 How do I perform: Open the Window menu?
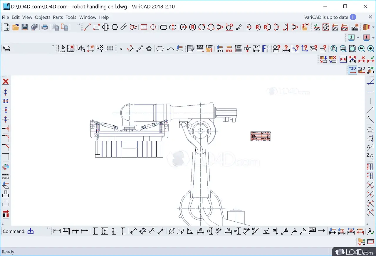[88, 17]
